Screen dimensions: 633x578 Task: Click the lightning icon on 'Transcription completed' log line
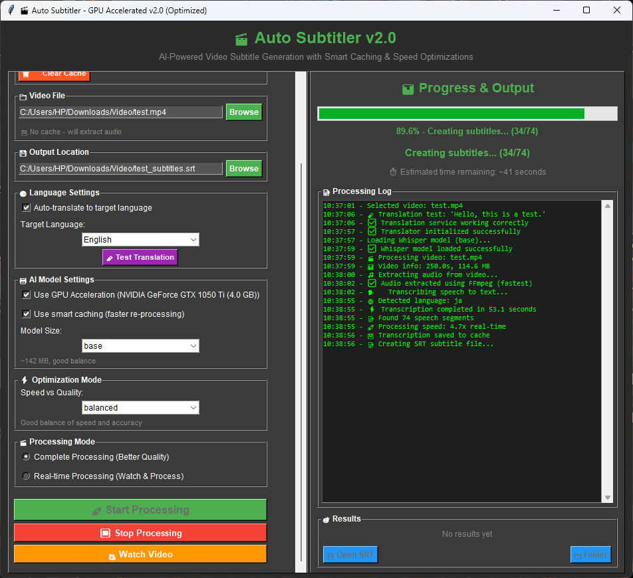pos(372,310)
